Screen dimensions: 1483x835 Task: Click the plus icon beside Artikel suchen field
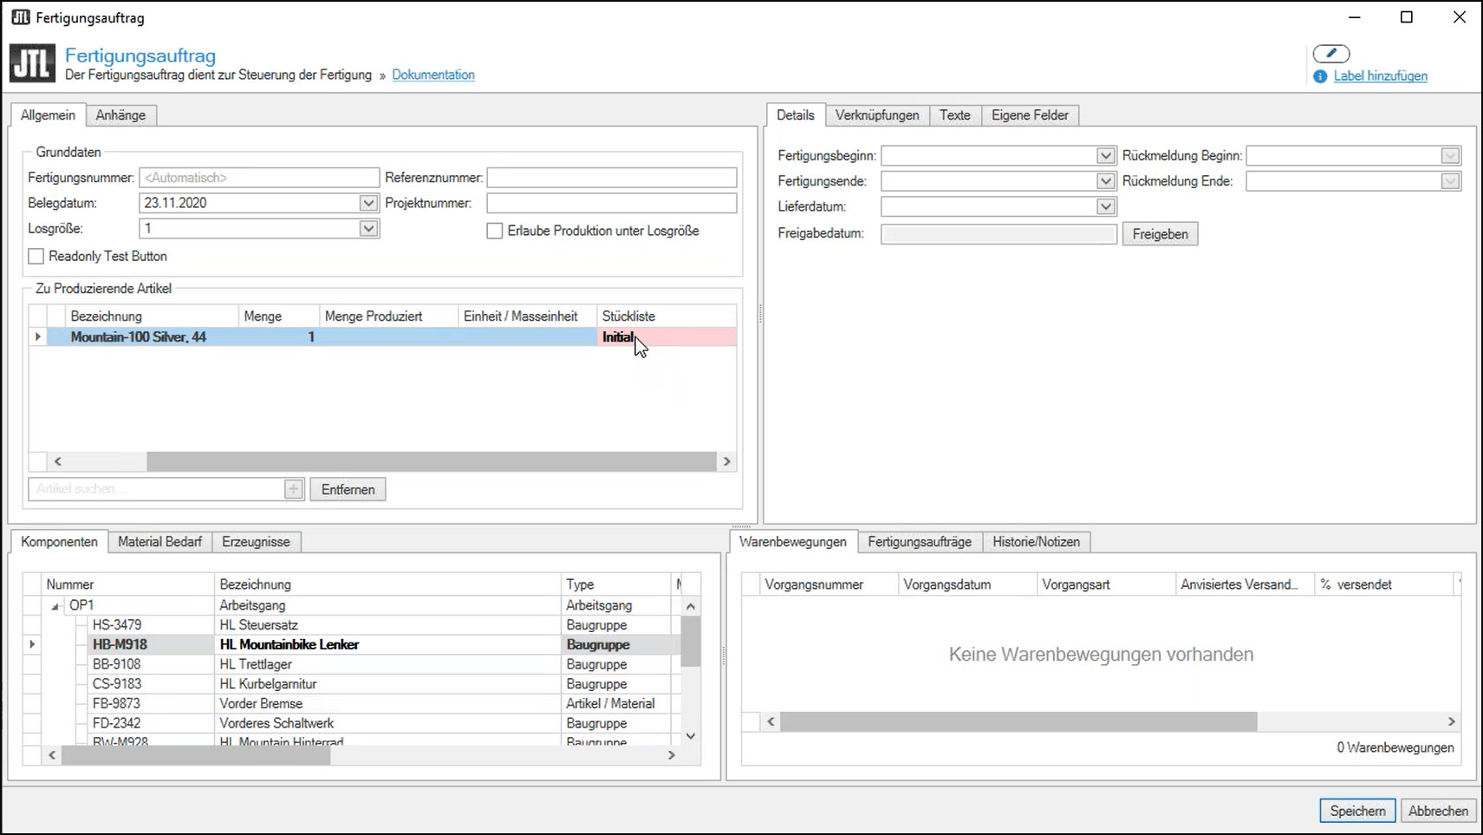tap(295, 489)
